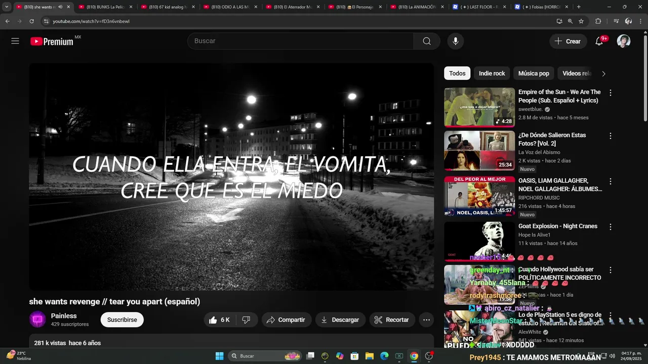Open the site information button in address bar
Screen dimensions: 648x364
(x=46, y=21)
